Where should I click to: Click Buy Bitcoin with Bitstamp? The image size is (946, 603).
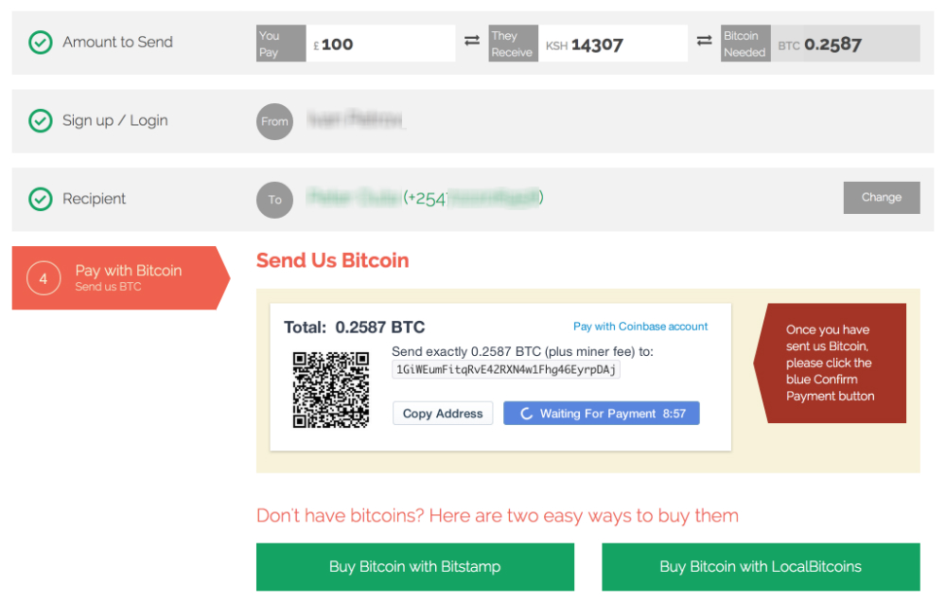coord(415,567)
